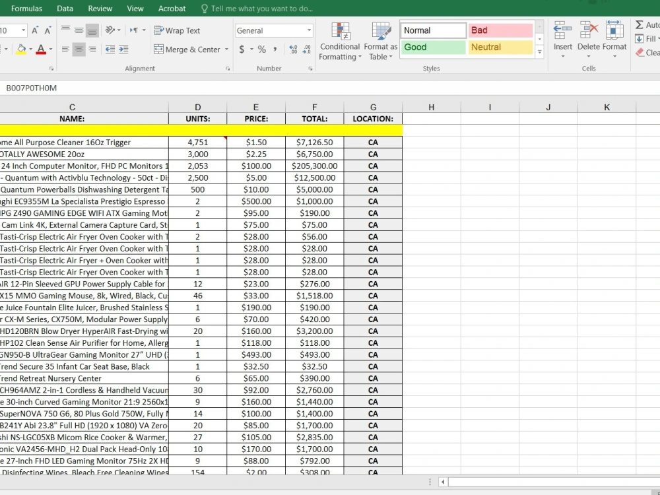Viewport: 660px width, 495px height.
Task: Apply top vertical alignment
Action: [65, 30]
